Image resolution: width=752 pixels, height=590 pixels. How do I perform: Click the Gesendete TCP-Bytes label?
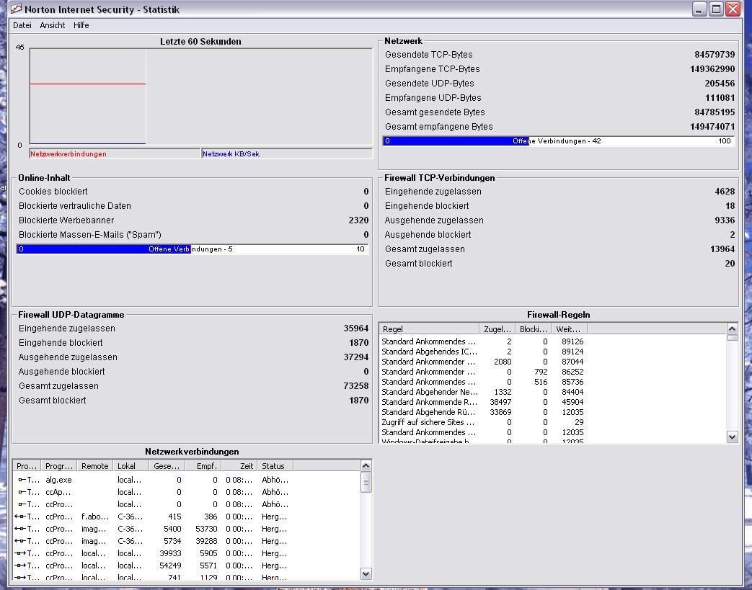(x=429, y=55)
